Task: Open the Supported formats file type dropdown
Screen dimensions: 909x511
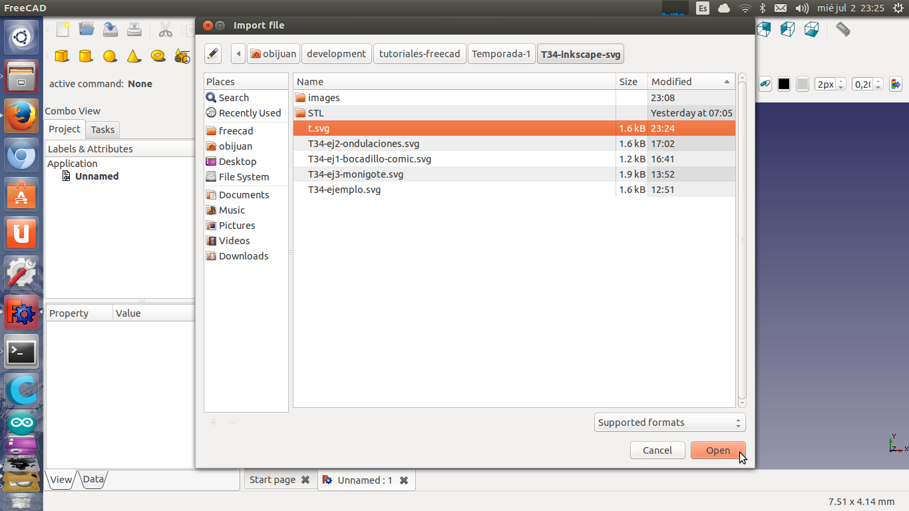Action: [x=669, y=423]
